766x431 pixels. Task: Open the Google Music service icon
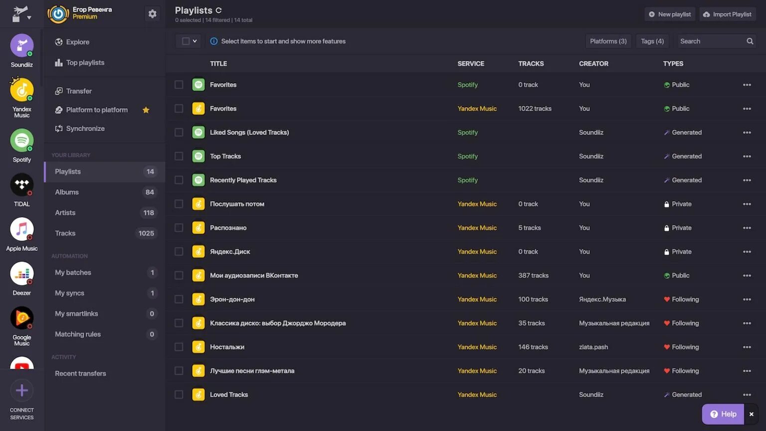[21, 318]
